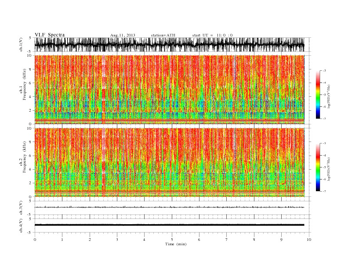Image resolution: width=348 pixels, height=269 pixels.
Task: Click the time axis tick label '9'
Action: click(281, 240)
